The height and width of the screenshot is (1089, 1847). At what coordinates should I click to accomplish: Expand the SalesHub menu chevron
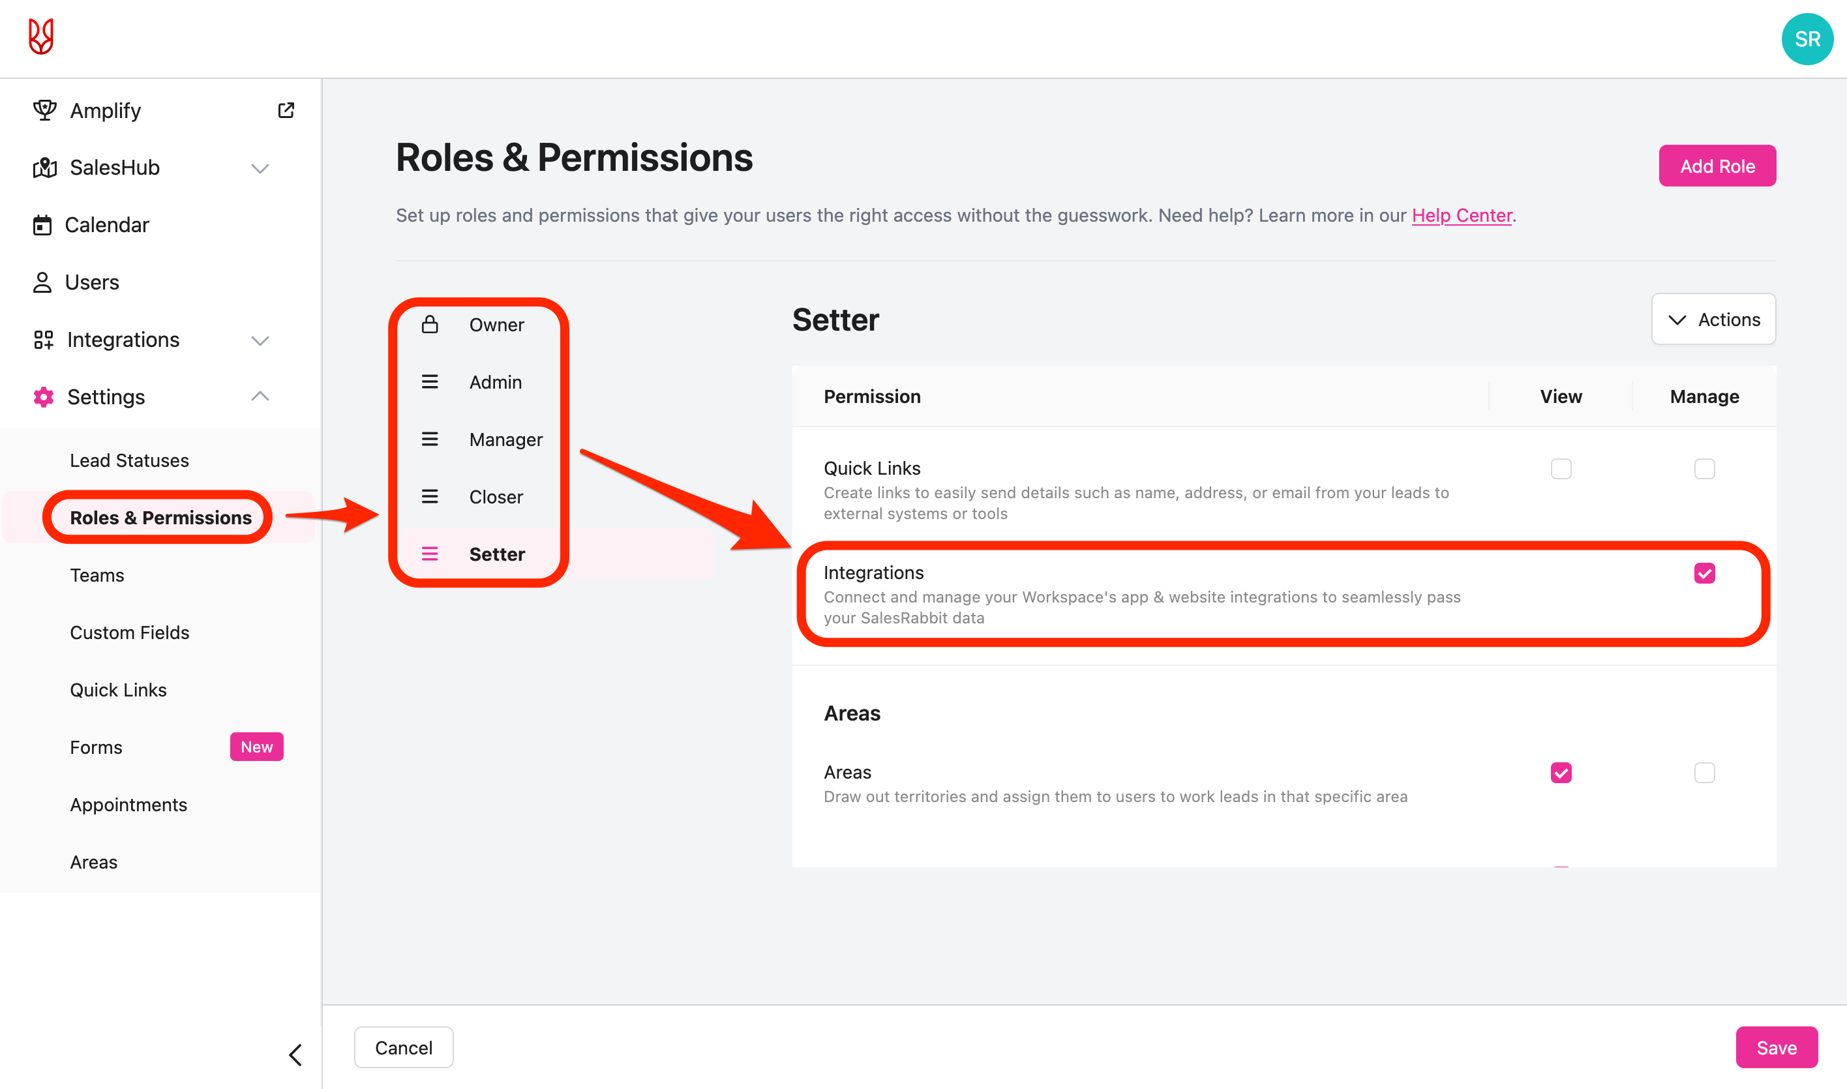pyautogui.click(x=260, y=168)
